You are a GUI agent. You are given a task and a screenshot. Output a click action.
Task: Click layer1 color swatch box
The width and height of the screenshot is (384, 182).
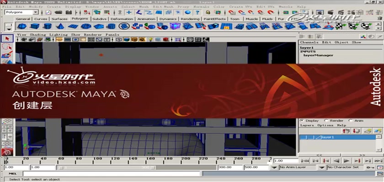(318, 137)
